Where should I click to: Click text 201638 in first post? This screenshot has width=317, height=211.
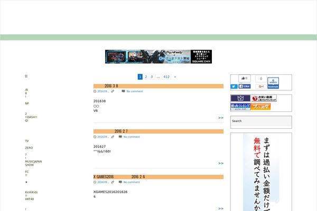click(x=99, y=101)
